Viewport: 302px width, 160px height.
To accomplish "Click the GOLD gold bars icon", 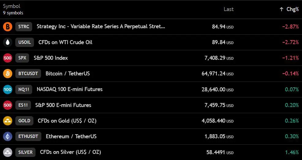I will [8, 121].
